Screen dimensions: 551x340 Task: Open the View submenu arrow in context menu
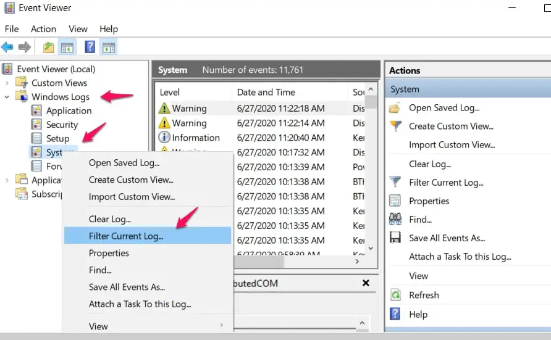point(221,325)
